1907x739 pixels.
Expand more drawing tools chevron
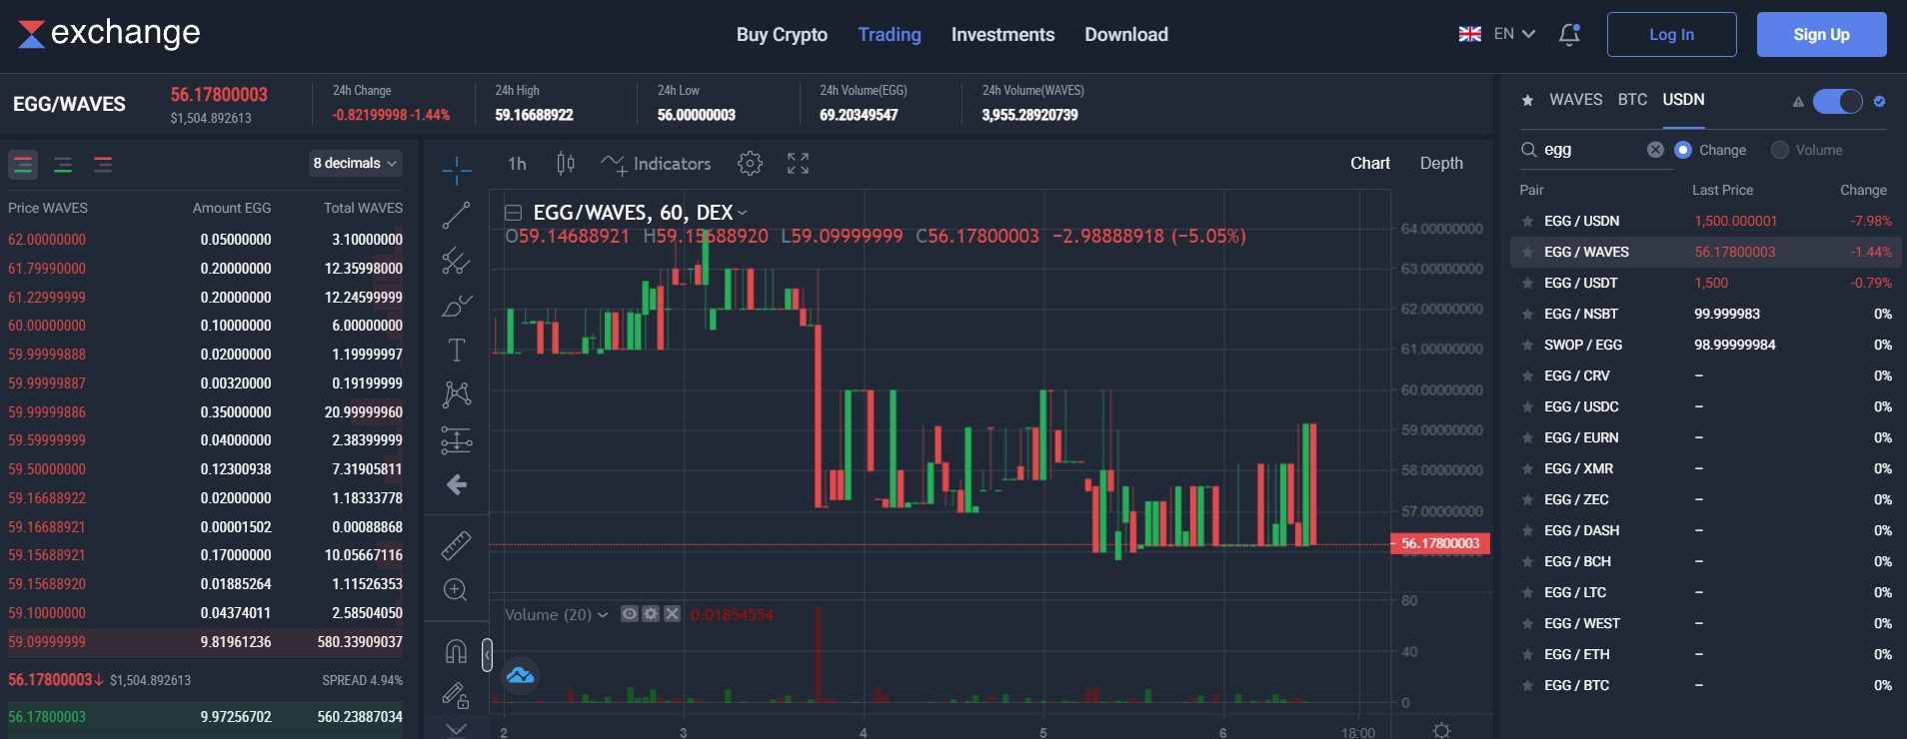(456, 729)
